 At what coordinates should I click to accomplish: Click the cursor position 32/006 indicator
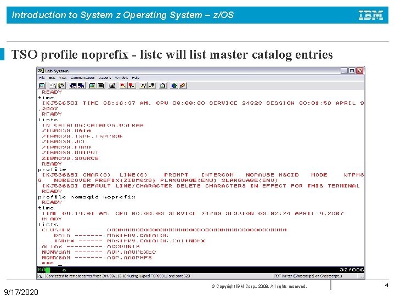coord(352,270)
